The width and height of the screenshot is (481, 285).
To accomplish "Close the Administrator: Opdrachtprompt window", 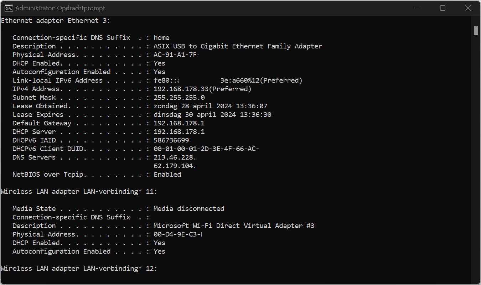I will [x=469, y=8].
